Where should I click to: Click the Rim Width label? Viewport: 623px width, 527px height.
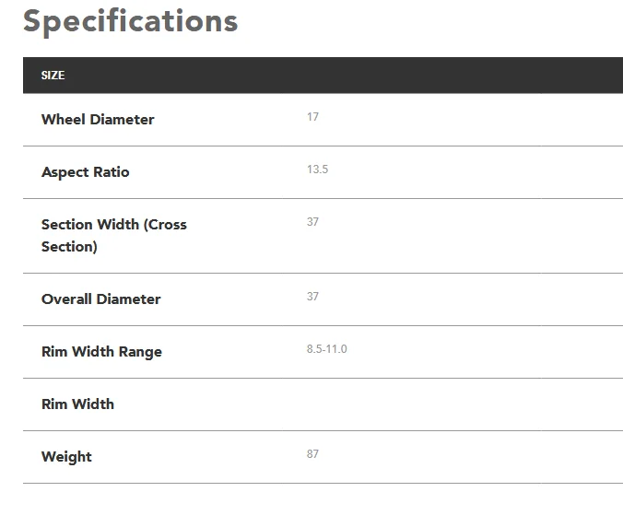[x=77, y=404]
